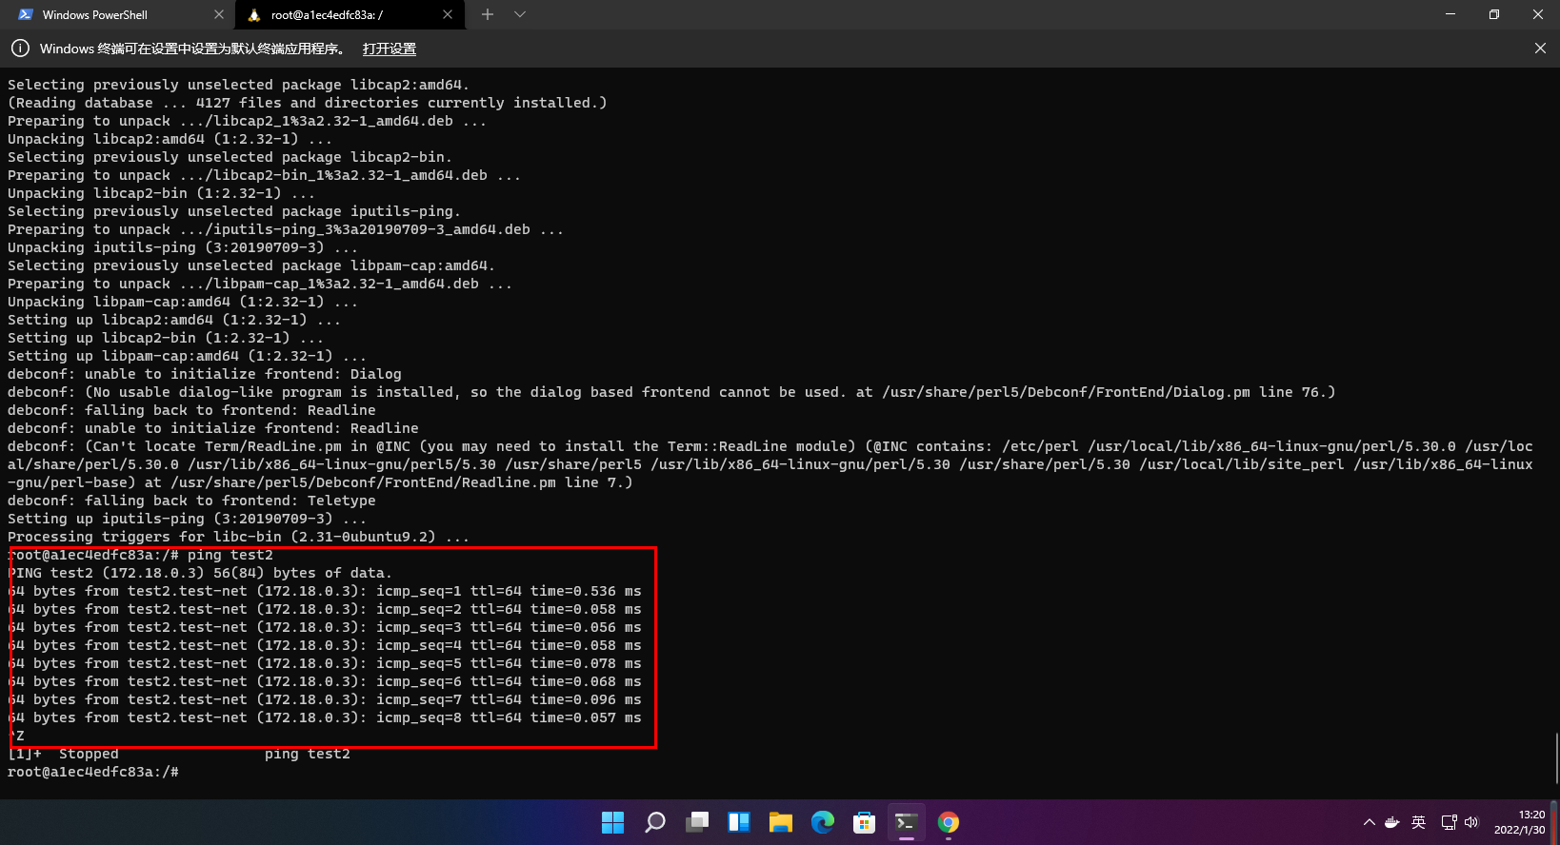The image size is (1560, 845).
Task: Open Task View from taskbar
Action: [x=697, y=822]
